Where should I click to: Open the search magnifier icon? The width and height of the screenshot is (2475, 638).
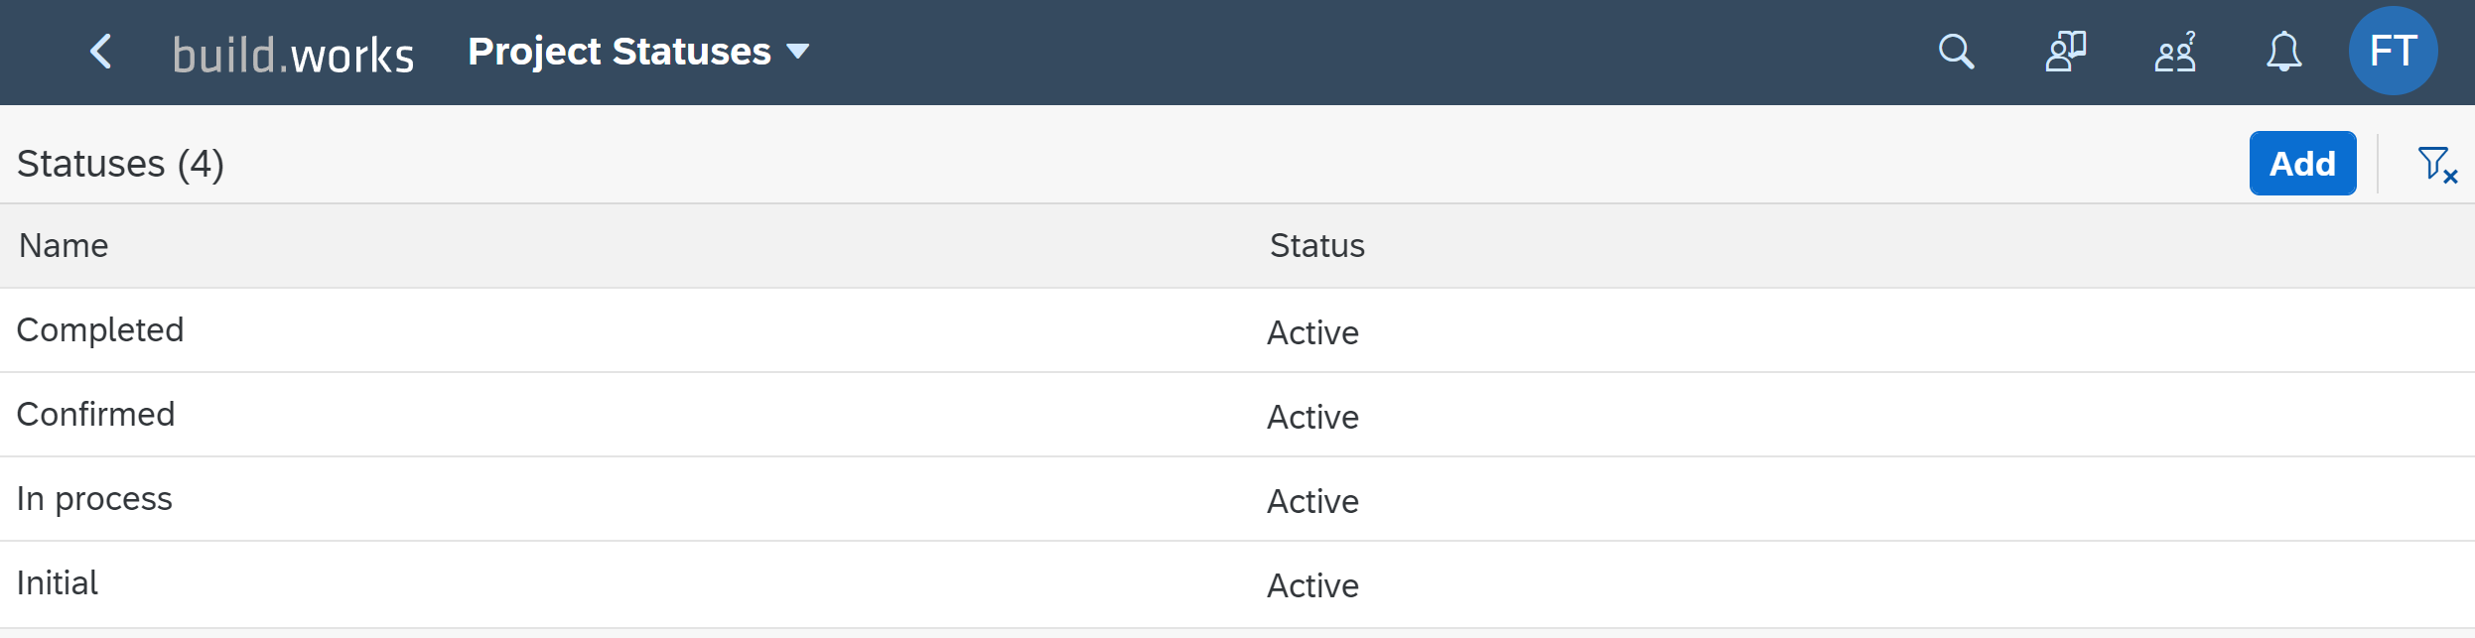1956,52
